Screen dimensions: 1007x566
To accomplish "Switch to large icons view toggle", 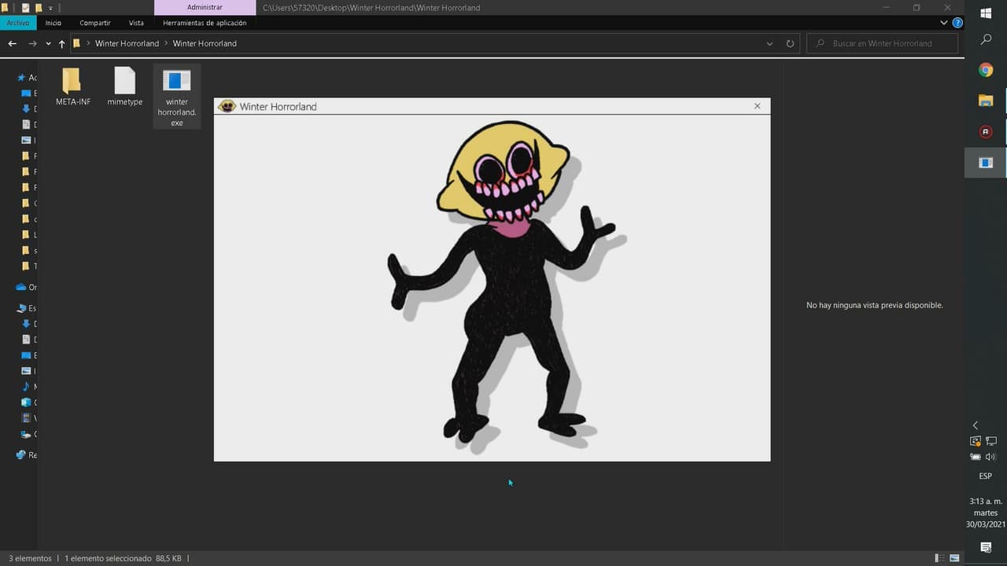I will 954,558.
